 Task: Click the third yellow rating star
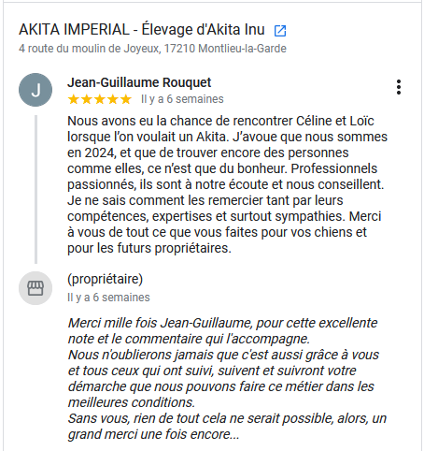100,99
